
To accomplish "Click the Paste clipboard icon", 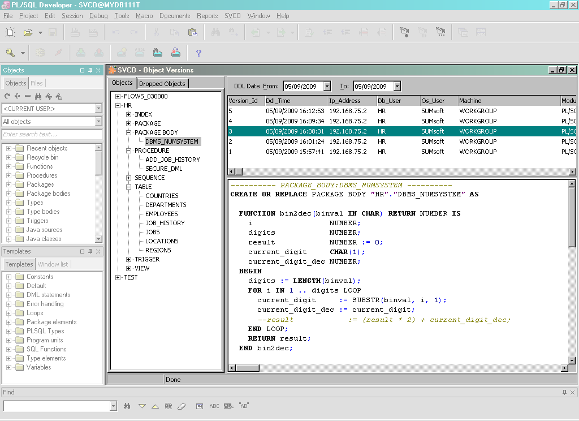I will click(x=192, y=32).
